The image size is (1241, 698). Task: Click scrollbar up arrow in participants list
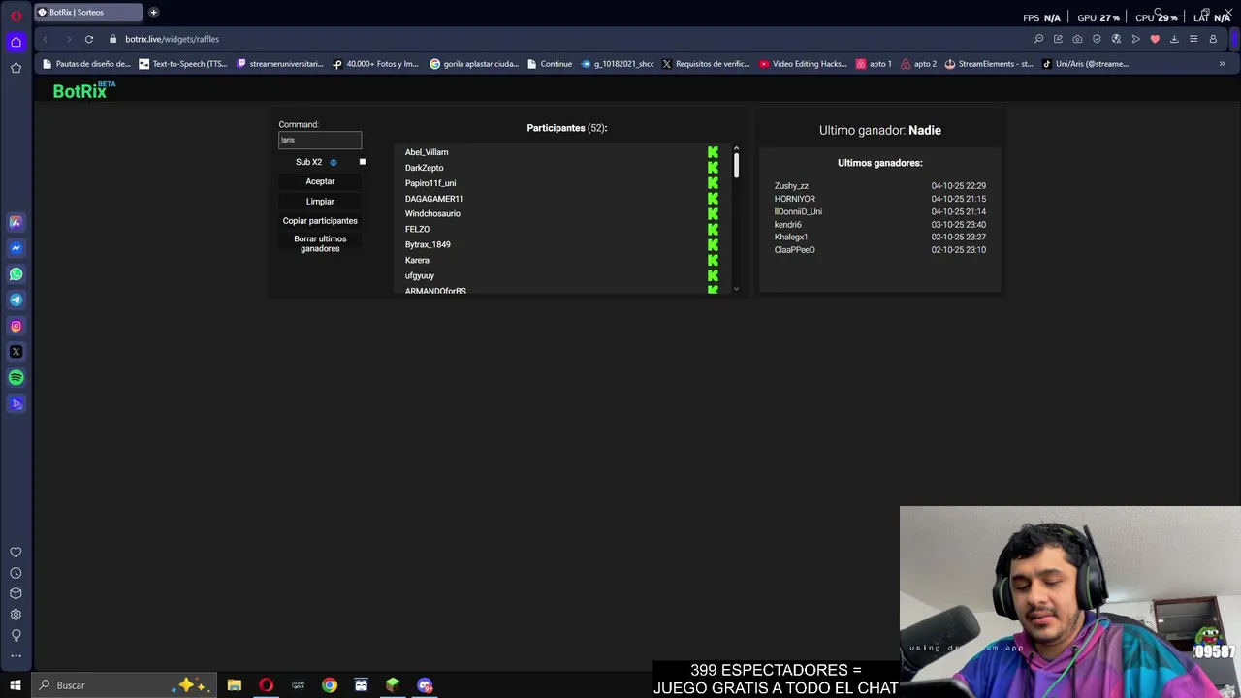tap(736, 148)
